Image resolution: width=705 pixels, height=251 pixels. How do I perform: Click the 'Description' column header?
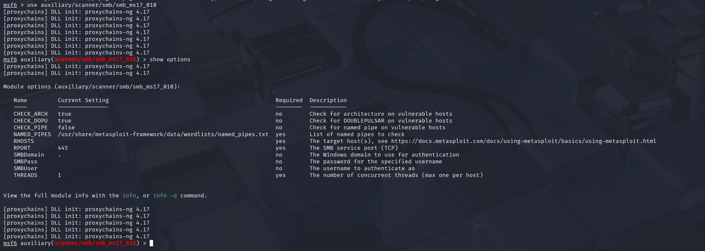pyautogui.click(x=328, y=100)
